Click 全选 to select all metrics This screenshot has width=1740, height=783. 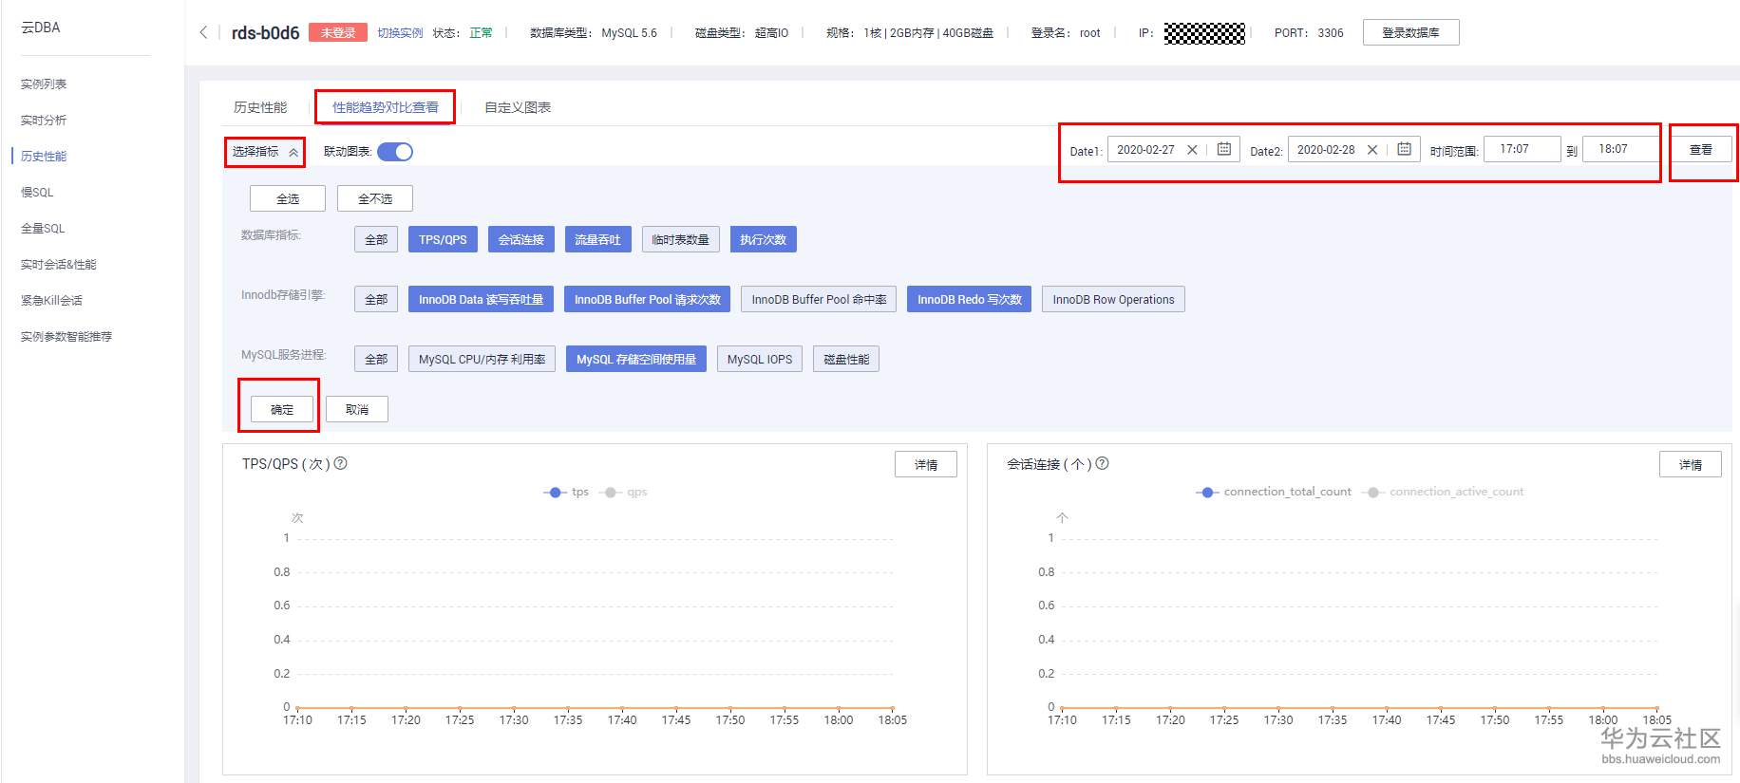coord(288,198)
